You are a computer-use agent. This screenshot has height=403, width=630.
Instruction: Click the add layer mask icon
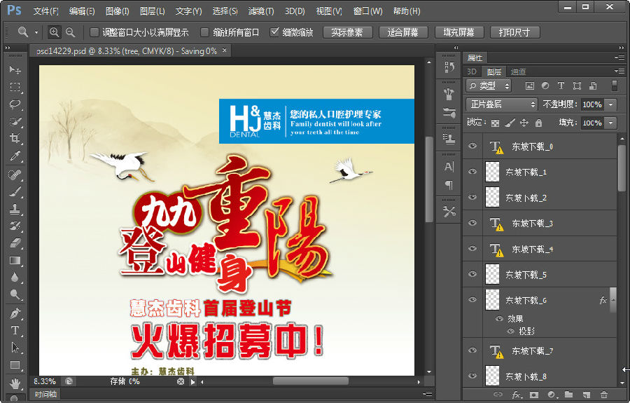(x=533, y=395)
